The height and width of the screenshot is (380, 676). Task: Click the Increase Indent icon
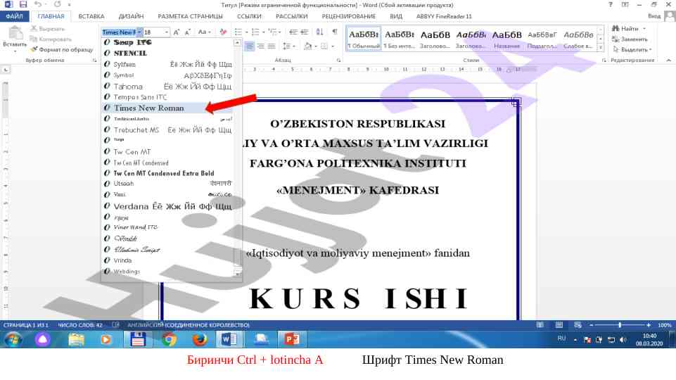305,32
